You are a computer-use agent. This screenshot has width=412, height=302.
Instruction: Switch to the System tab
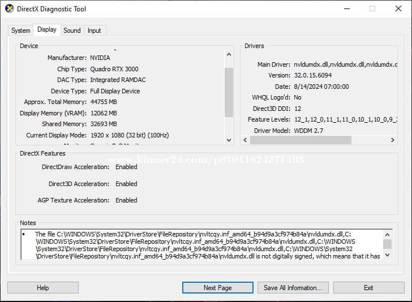point(20,31)
